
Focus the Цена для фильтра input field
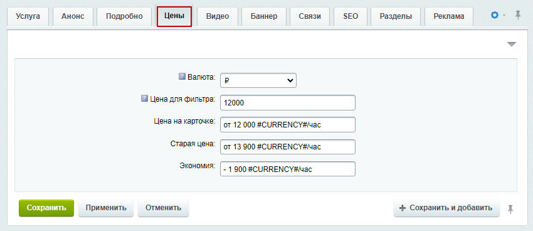click(x=288, y=103)
